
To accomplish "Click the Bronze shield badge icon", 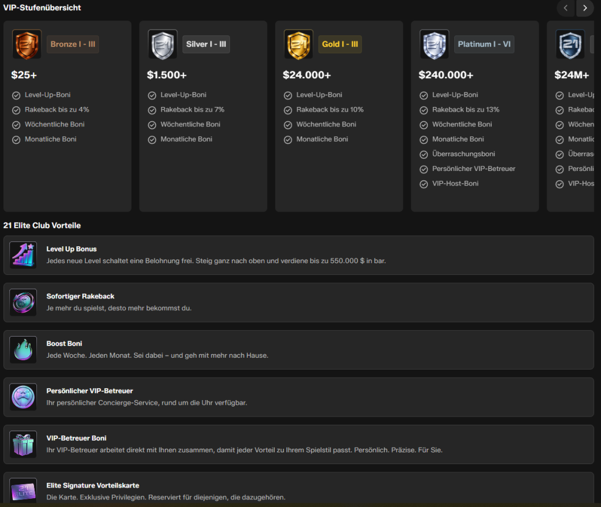I will pos(27,44).
